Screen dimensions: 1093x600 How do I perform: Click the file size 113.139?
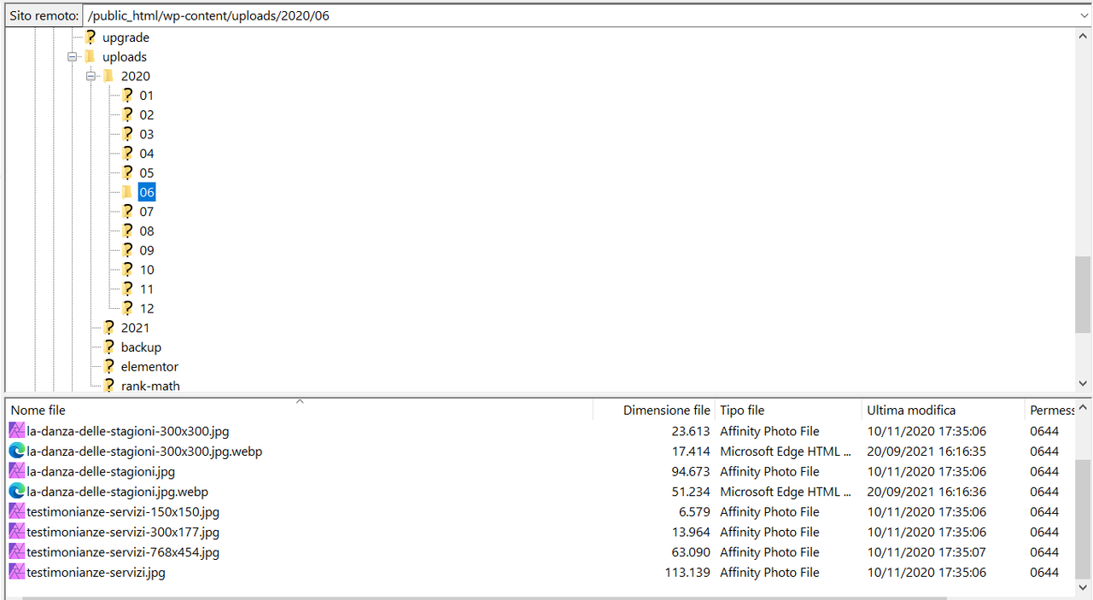pos(687,573)
